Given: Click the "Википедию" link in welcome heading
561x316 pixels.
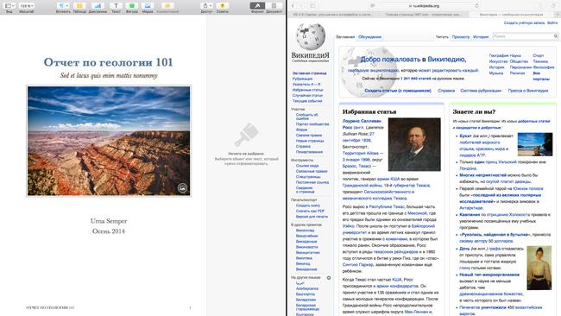Looking at the screenshot, I should pyautogui.click(x=446, y=60).
